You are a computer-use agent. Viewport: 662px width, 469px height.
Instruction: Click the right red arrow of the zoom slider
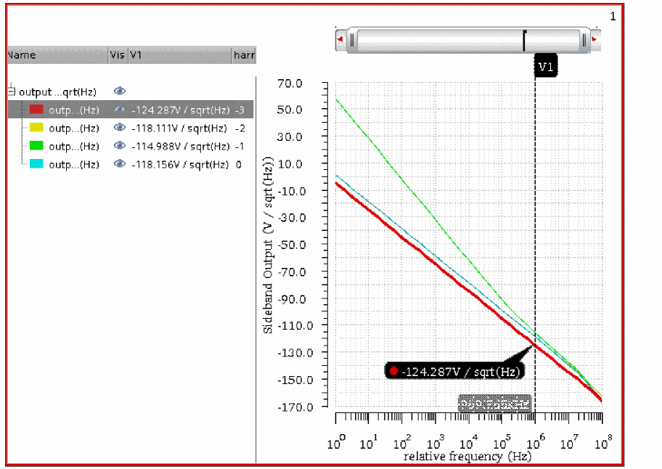[x=594, y=40]
